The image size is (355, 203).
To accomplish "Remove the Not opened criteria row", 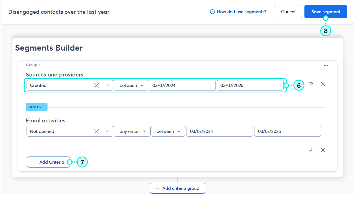I will (323, 150).
